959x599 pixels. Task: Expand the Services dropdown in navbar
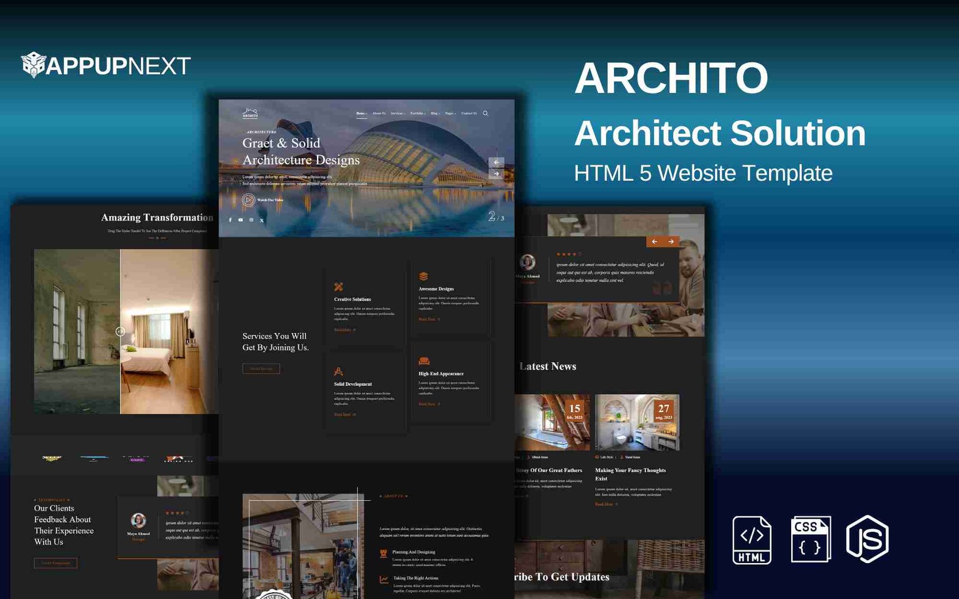(x=398, y=113)
